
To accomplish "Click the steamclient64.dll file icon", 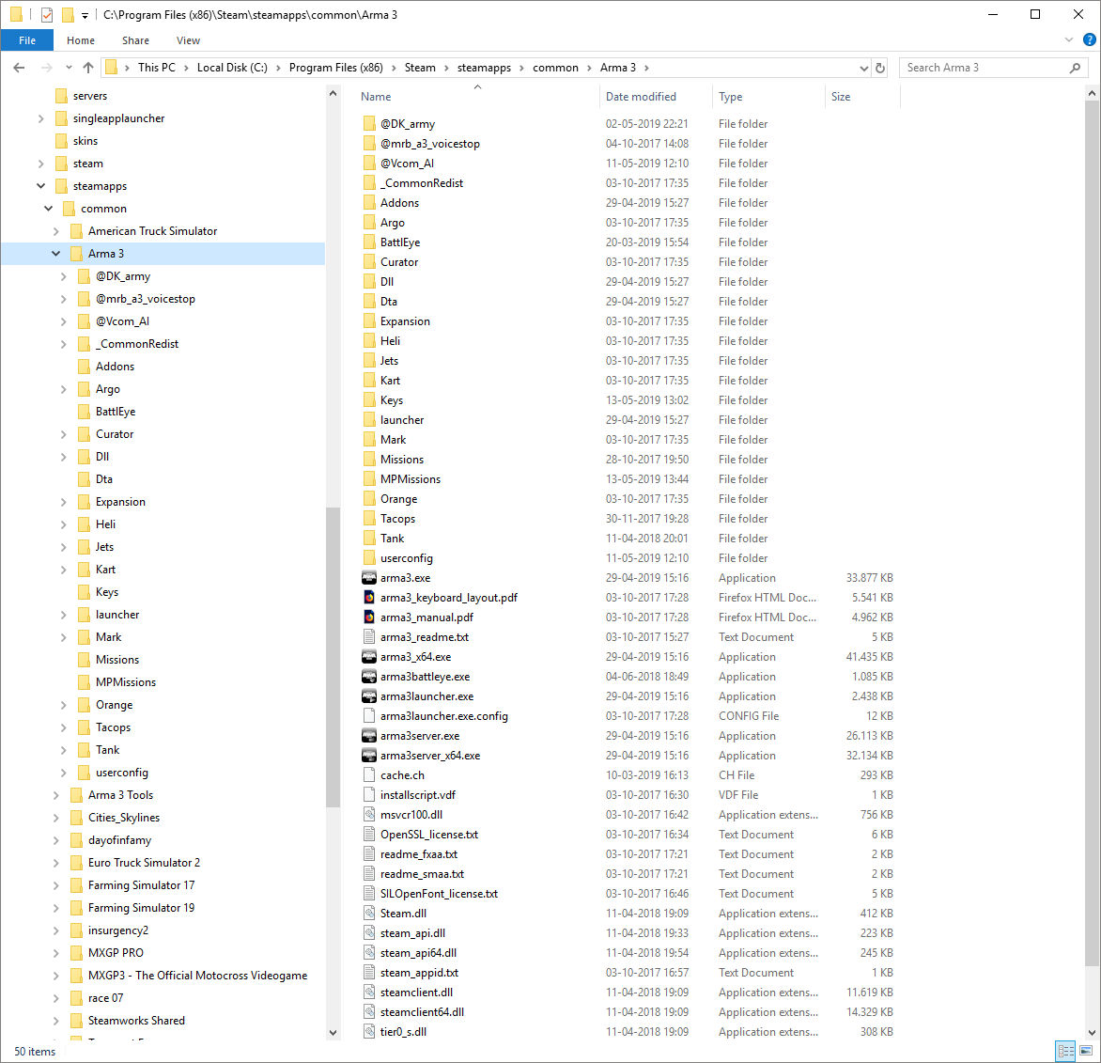I will point(368,1012).
